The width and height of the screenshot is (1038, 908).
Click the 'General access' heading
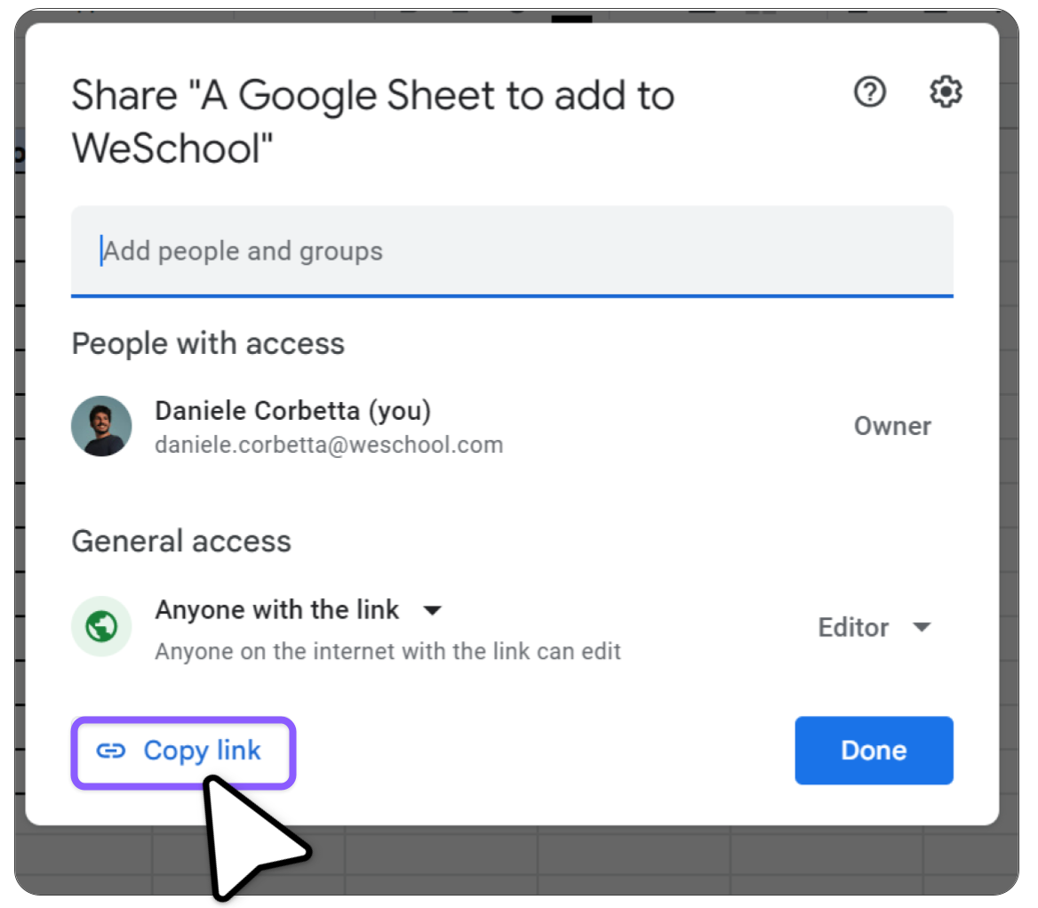[x=181, y=541]
